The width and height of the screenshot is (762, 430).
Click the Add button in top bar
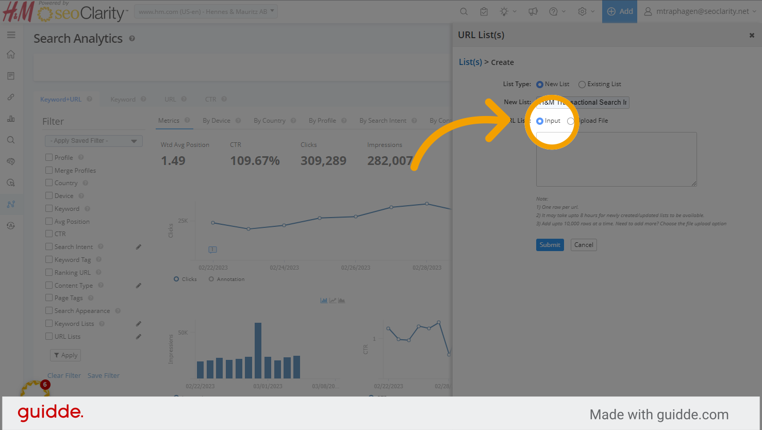tap(620, 11)
